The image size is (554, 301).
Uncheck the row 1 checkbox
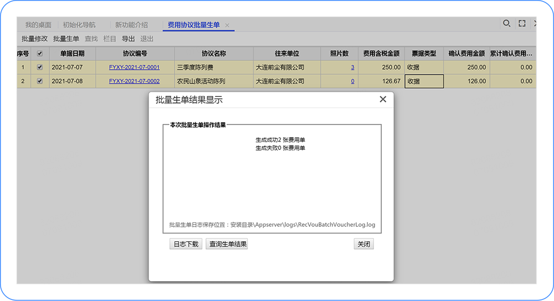tap(39, 68)
